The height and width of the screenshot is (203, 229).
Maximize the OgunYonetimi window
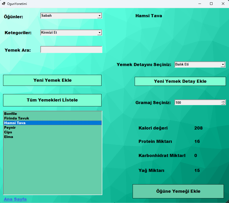click(211, 4)
